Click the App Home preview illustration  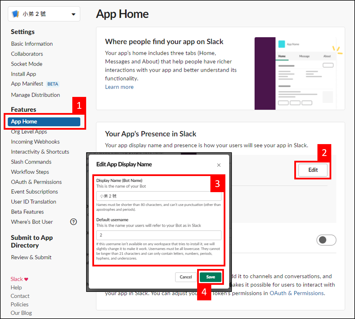pyautogui.click(x=299, y=73)
